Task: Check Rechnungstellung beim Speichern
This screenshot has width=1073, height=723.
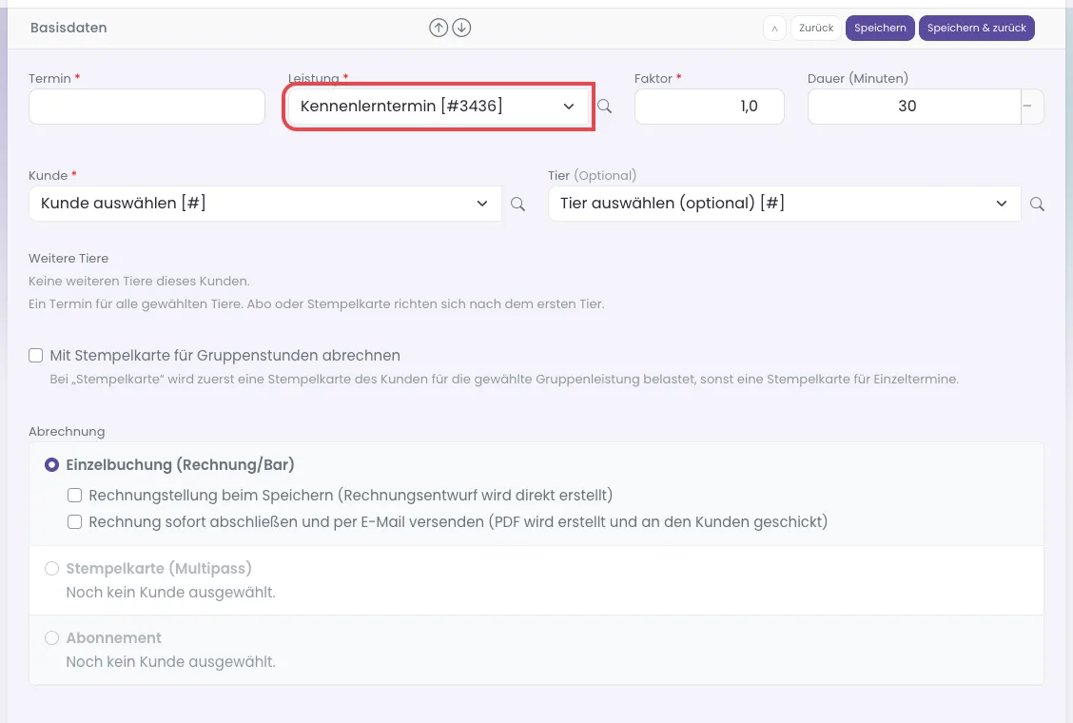Action: pyautogui.click(x=74, y=495)
